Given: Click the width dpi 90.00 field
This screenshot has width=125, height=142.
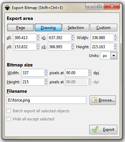Looking at the screenshot, I should (76, 73).
